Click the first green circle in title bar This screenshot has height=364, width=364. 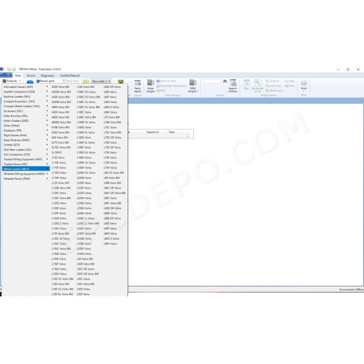click(x=9, y=69)
